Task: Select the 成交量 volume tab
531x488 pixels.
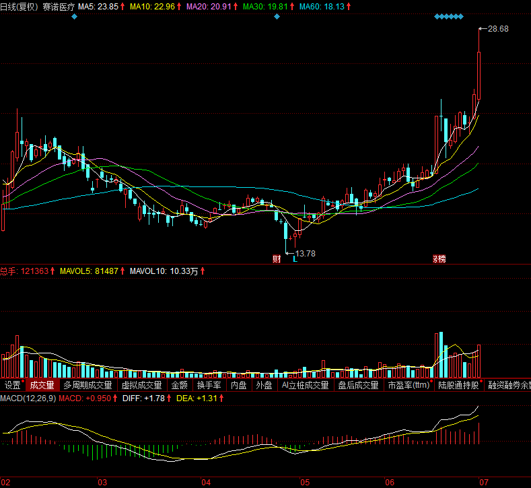Action: pyautogui.click(x=42, y=386)
